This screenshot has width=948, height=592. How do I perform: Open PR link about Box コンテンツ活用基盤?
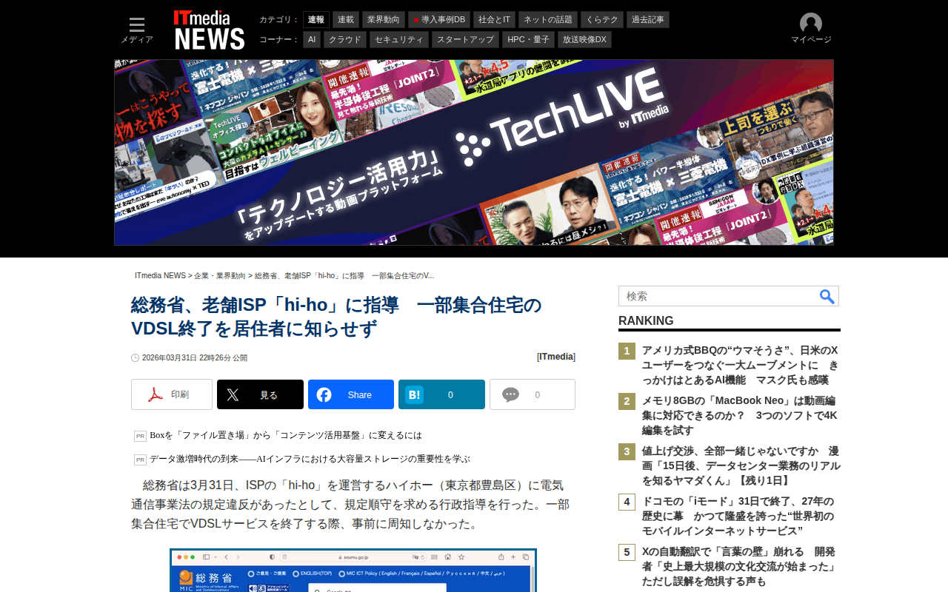pyautogui.click(x=286, y=435)
